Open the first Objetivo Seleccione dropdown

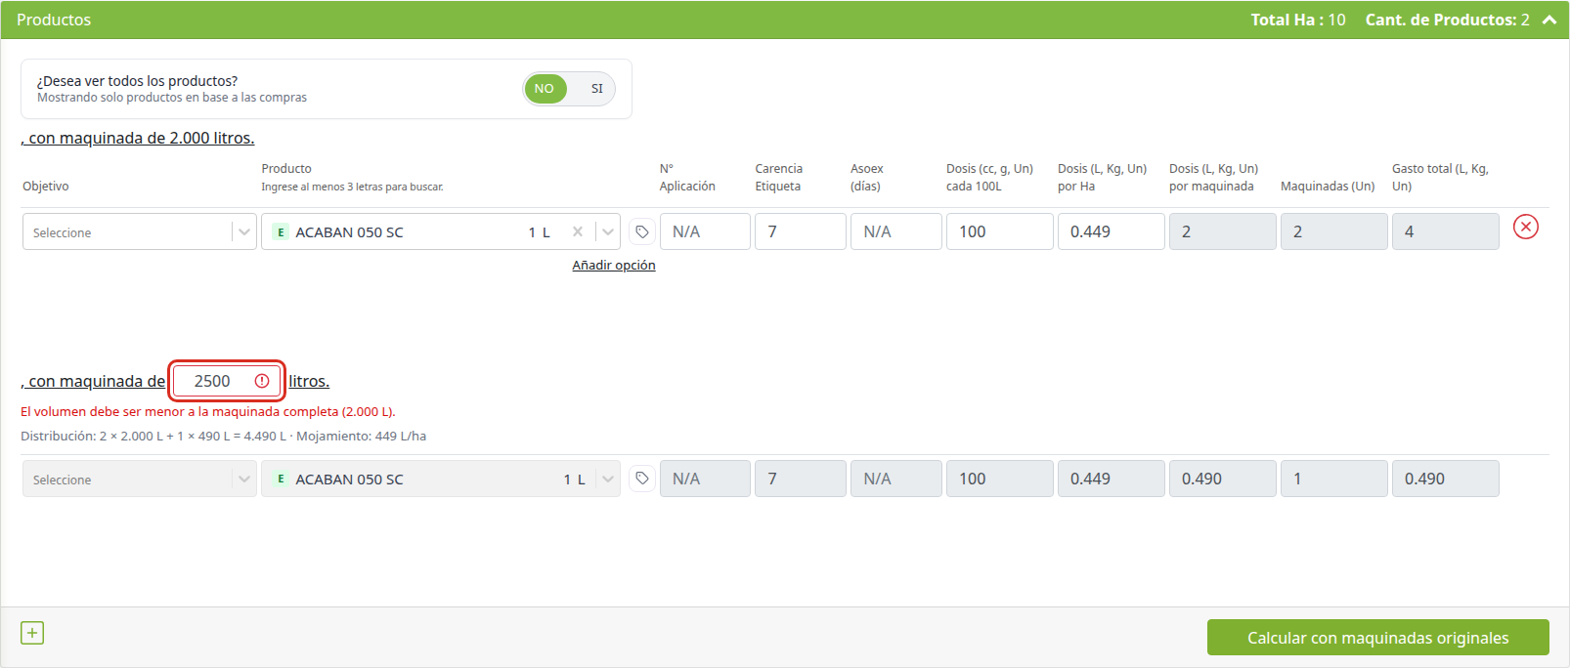click(139, 232)
